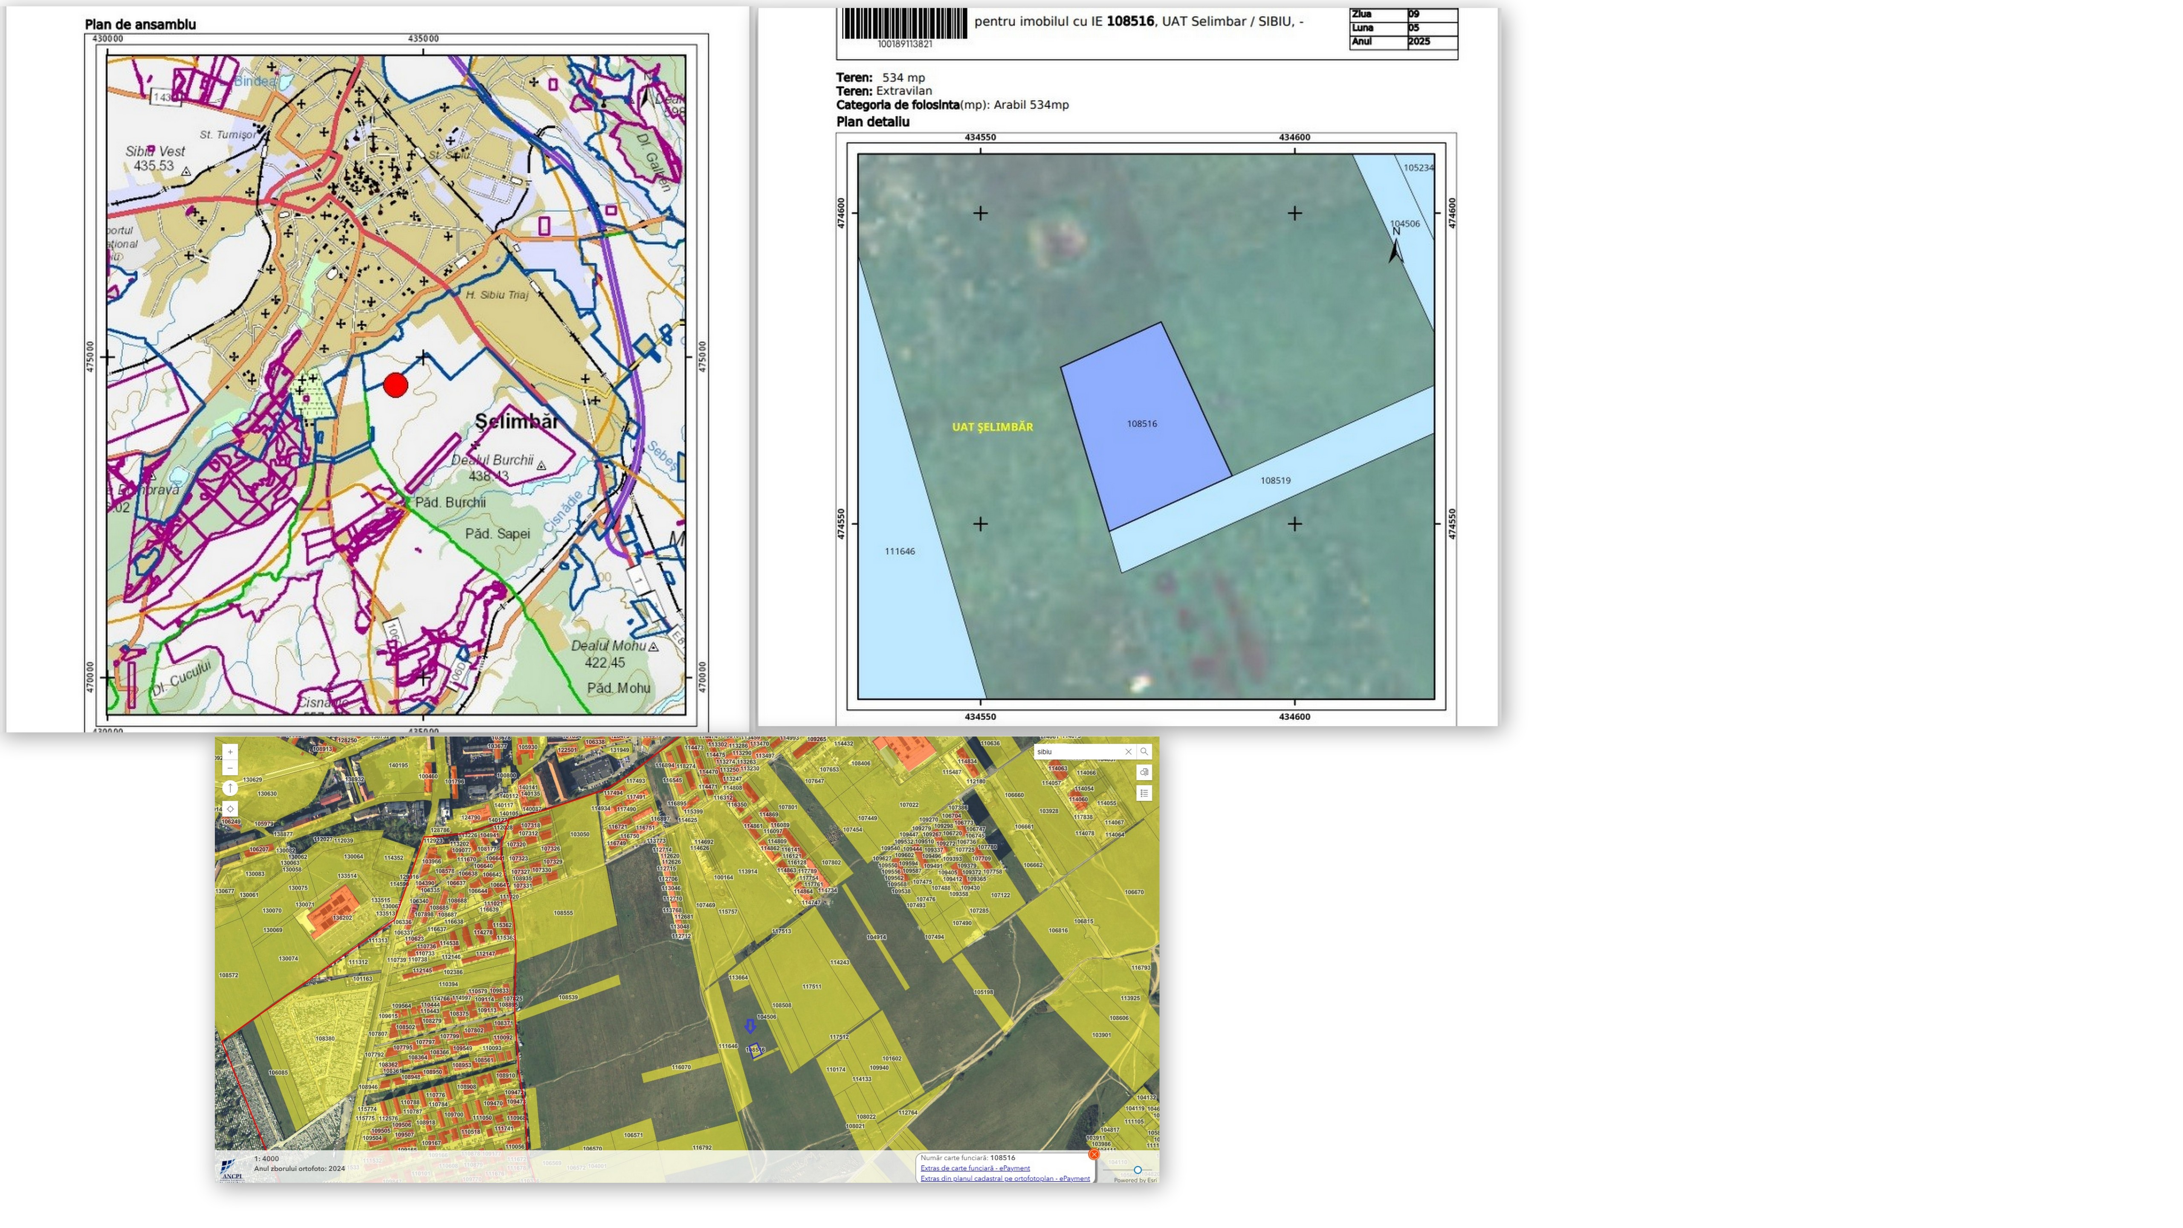Screen dimensions: 2183x1228
Task: Close the carte funciară 108516 popup
Action: [1094, 1154]
